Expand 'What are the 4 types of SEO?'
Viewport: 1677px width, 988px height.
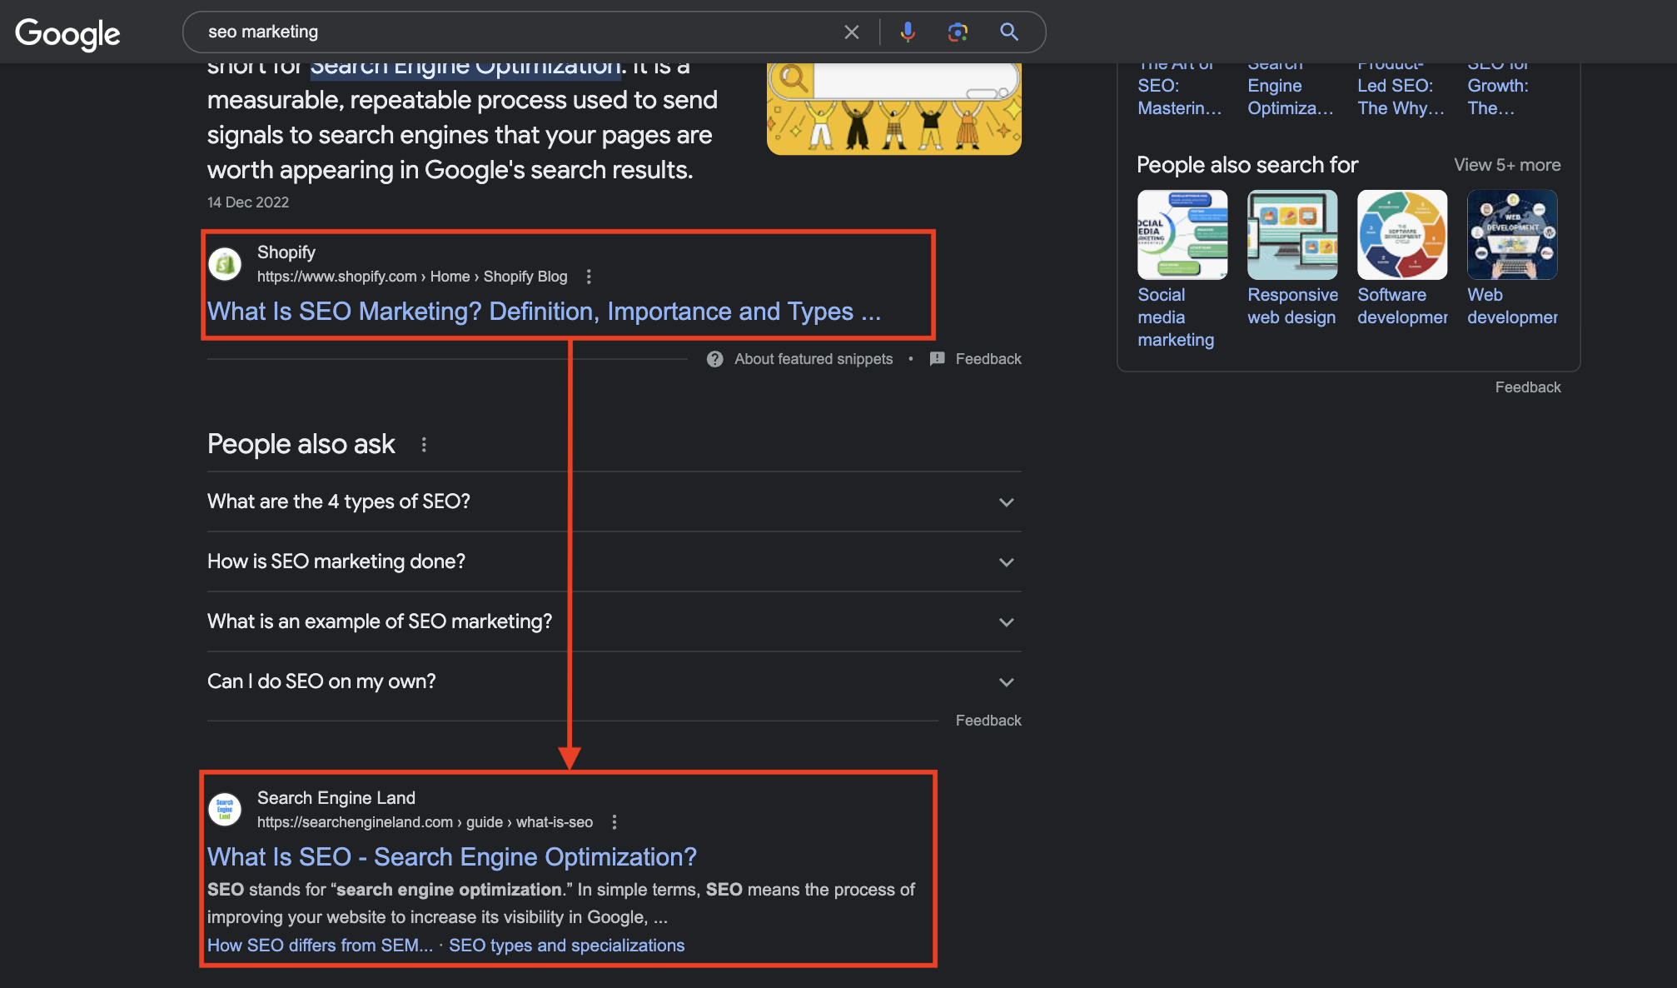click(1006, 502)
